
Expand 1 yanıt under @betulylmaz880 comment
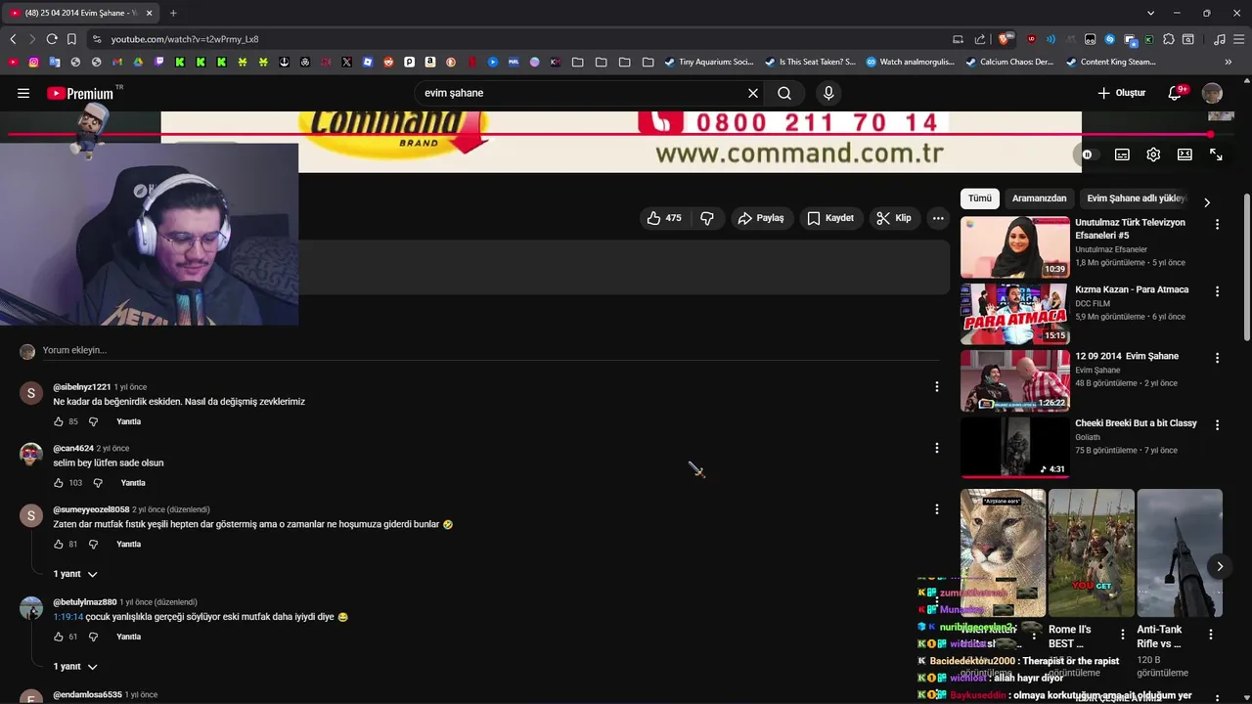(75, 667)
